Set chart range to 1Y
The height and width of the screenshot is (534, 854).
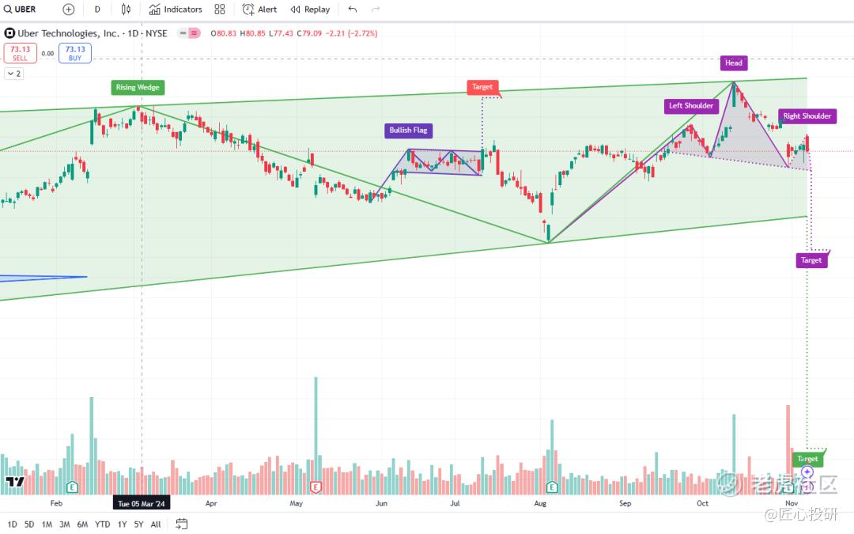[x=123, y=525]
